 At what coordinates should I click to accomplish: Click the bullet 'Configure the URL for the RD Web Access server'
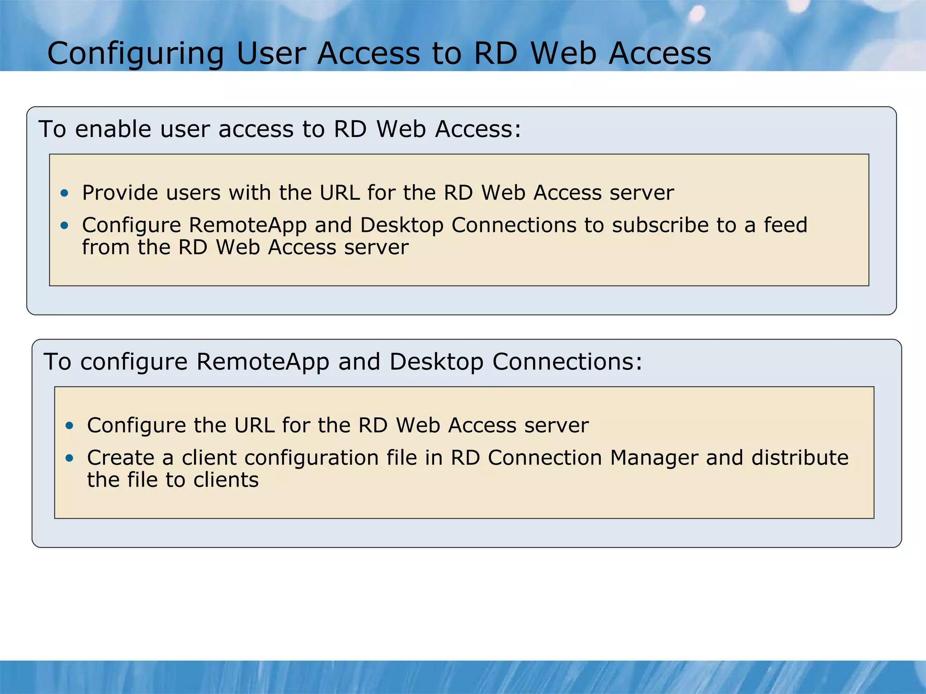pyautogui.click(x=338, y=426)
